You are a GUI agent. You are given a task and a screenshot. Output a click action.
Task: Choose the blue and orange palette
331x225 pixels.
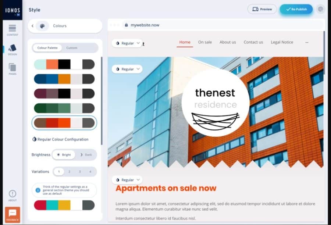pos(64,79)
